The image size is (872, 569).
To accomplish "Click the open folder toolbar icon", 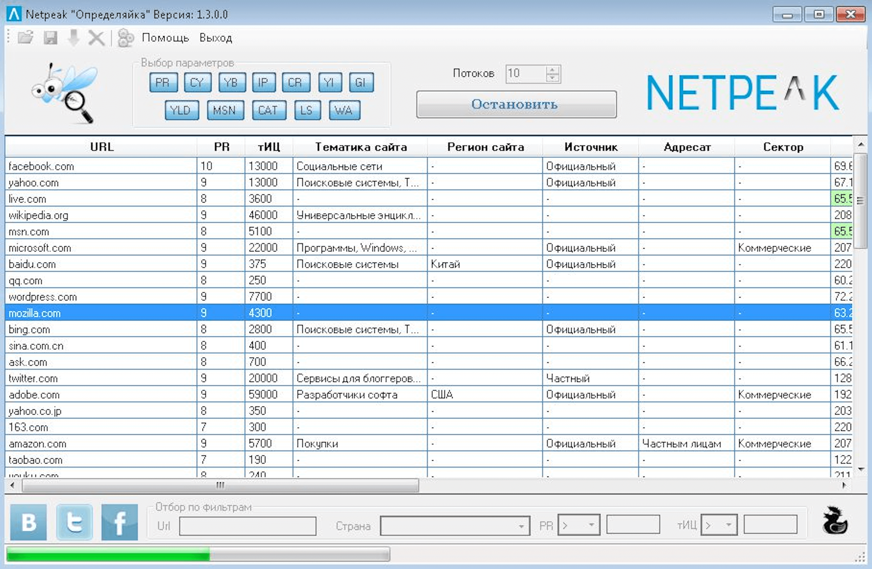I will tap(25, 38).
